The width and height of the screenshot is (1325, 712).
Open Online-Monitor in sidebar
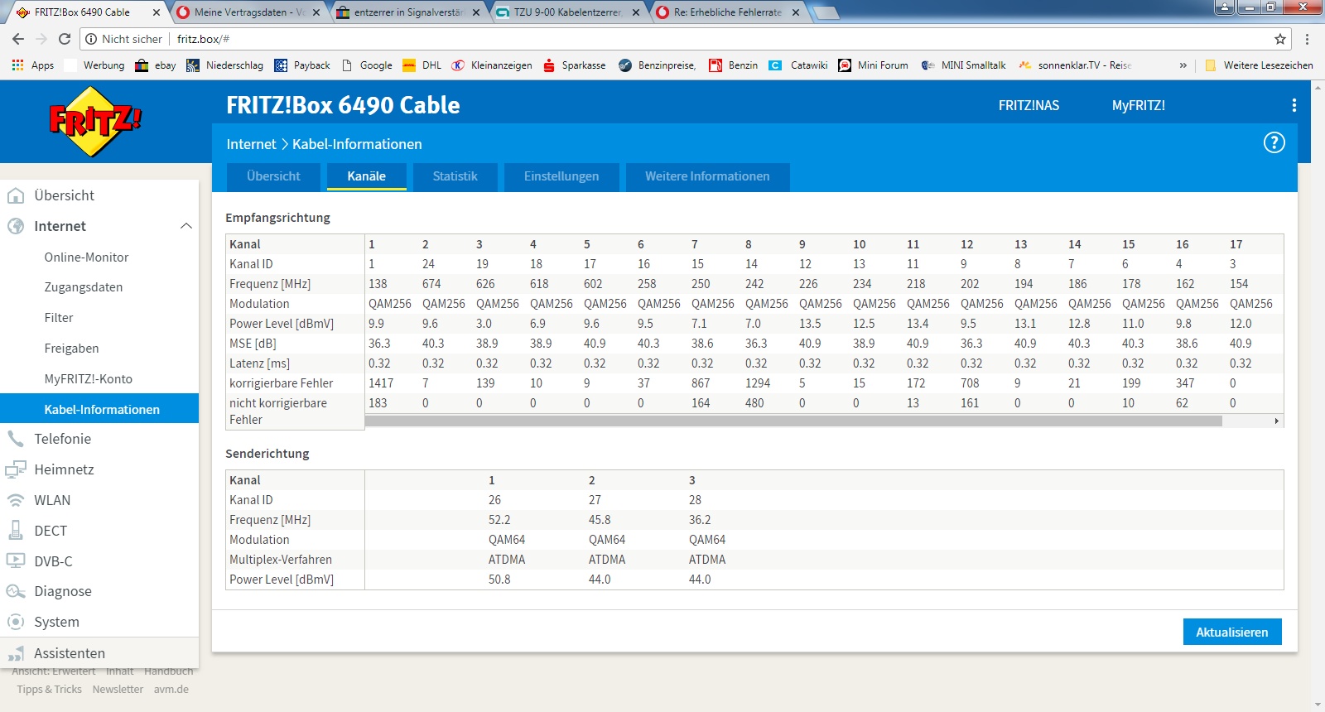click(87, 257)
